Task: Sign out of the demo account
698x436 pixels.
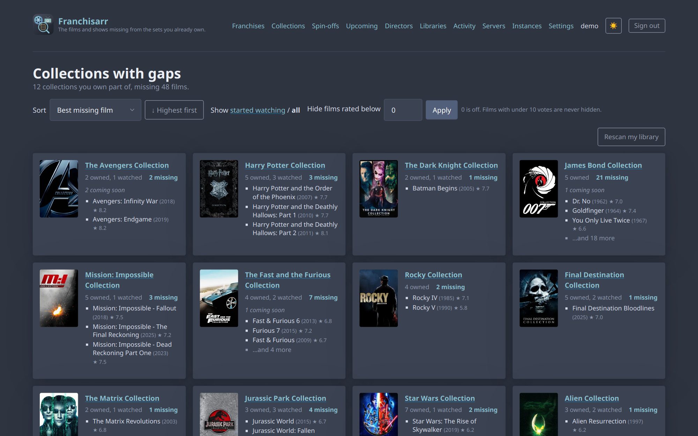Action: tap(647, 26)
